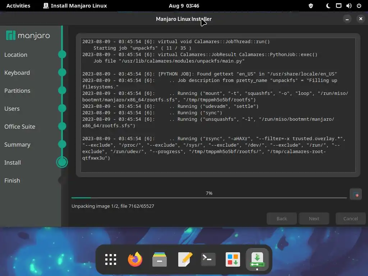Open the screen keyboard tray icon
This screenshot has width=368, height=276.
tap(339, 6)
